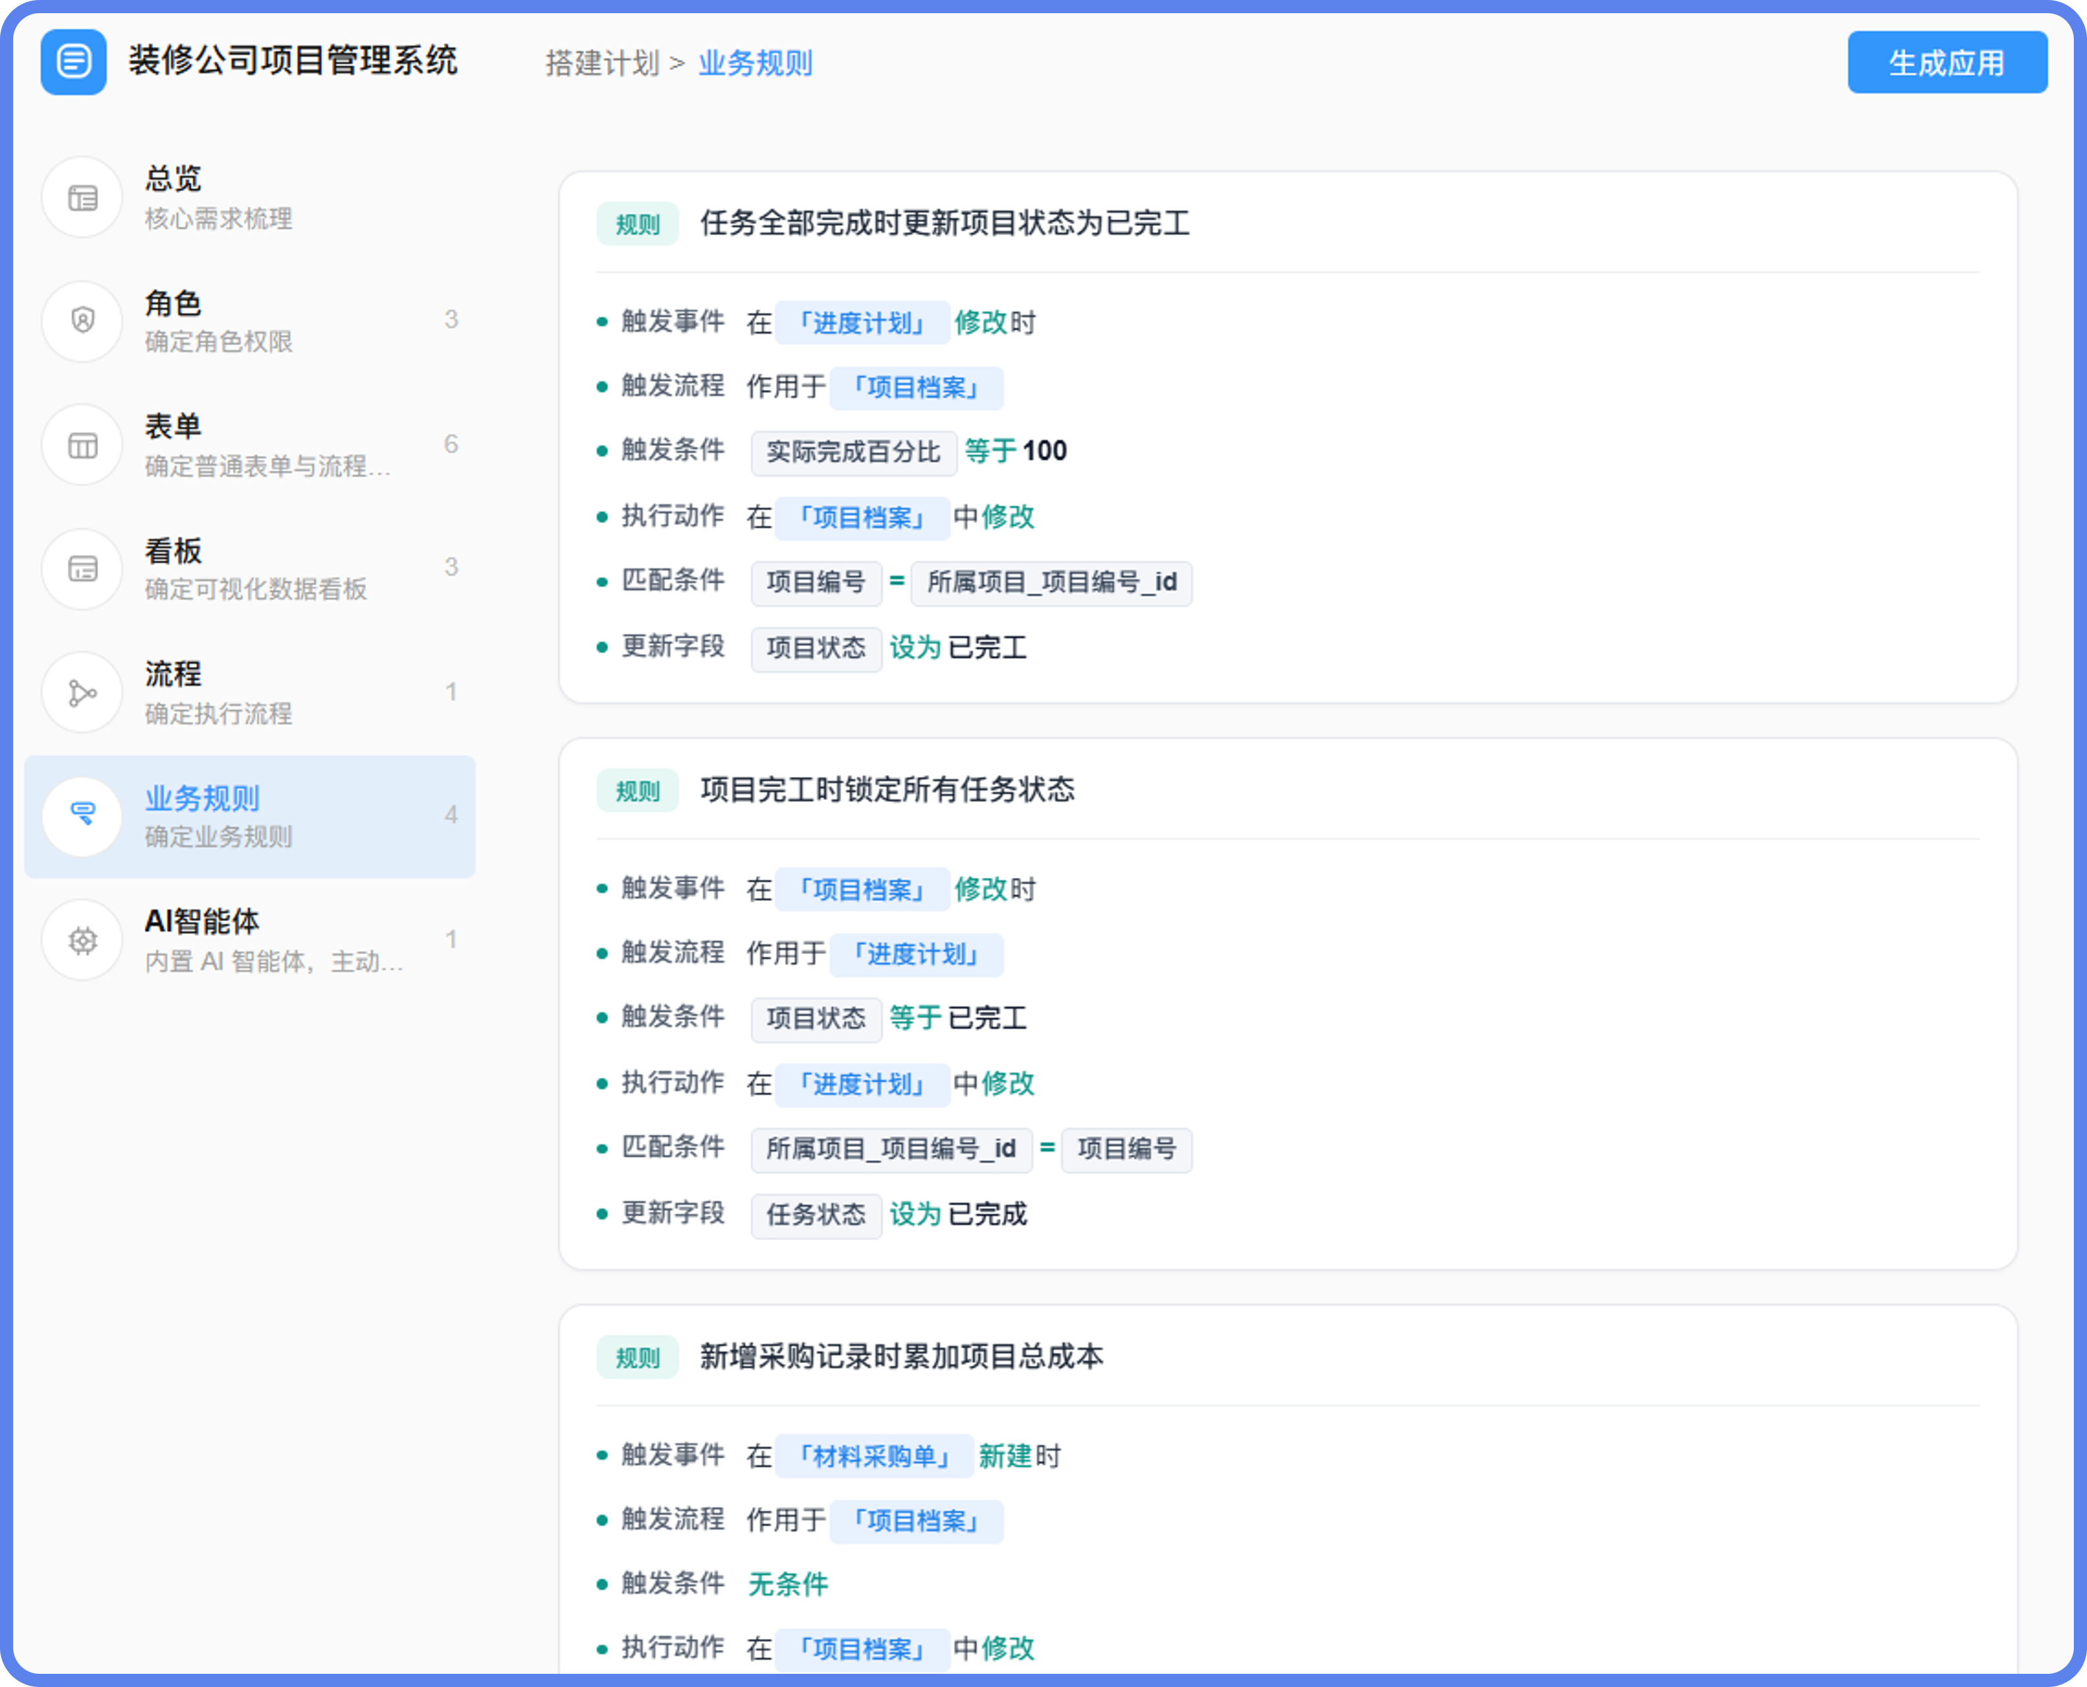Open the 流程 sidebar section

(250, 693)
